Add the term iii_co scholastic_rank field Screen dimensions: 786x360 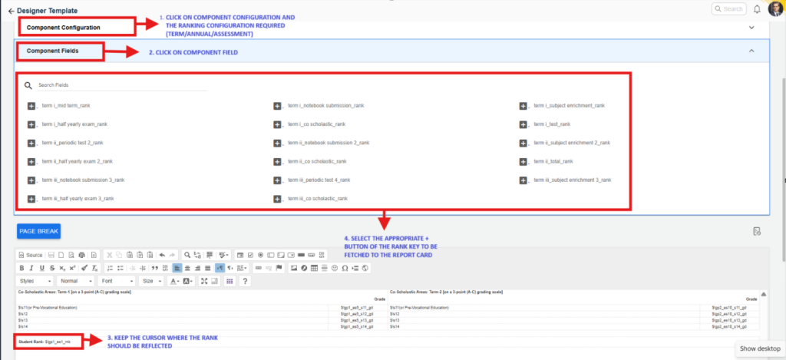[x=278, y=199]
